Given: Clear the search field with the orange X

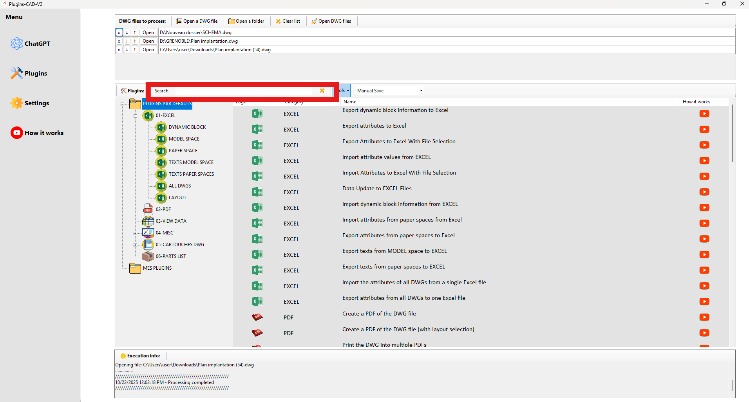Looking at the screenshot, I should click(322, 90).
